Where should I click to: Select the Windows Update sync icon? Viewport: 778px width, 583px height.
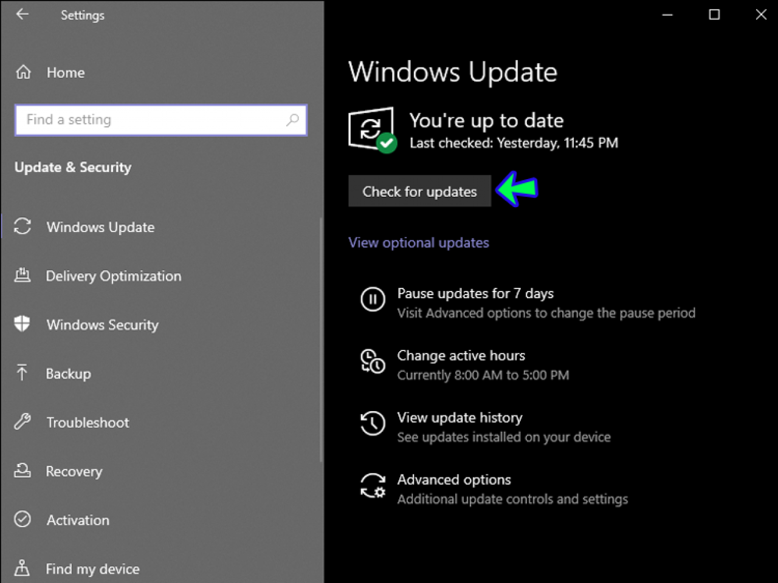click(22, 227)
